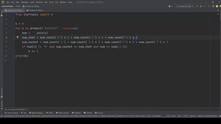Click on 'sum_nechet' at start of line 7
This screenshot has height=124, width=221.
pyautogui.click(x=30, y=42)
